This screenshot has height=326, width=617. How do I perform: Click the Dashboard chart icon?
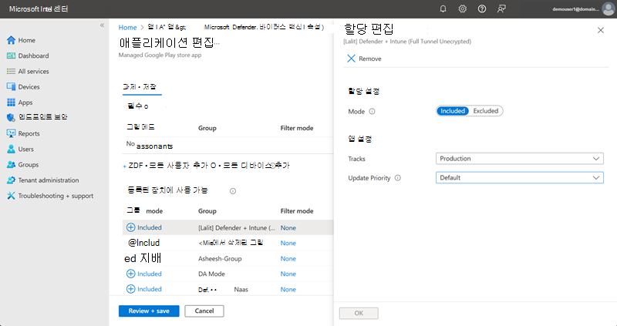[11, 55]
